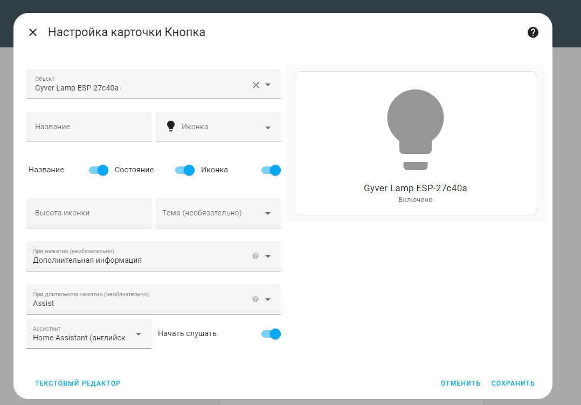Click the help icon in "При длительном нажатии" row

(x=254, y=299)
